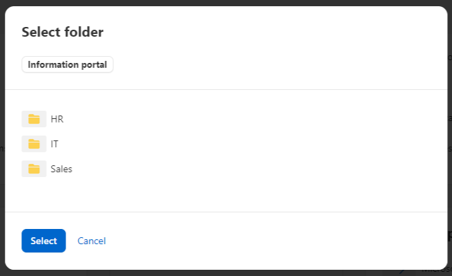
Task: Choose the yellow folder icon beside Sales
Action: pos(34,169)
